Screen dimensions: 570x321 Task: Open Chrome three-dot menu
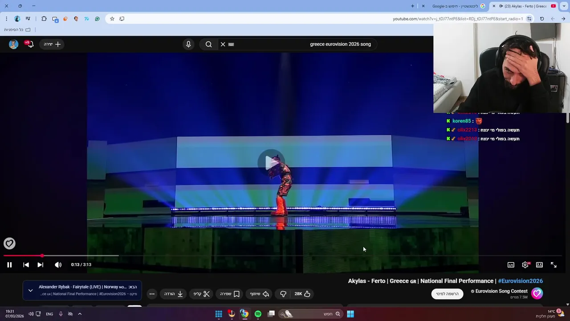(x=6, y=19)
